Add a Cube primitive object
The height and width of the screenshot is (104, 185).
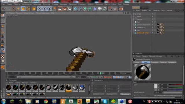coord(75,9)
